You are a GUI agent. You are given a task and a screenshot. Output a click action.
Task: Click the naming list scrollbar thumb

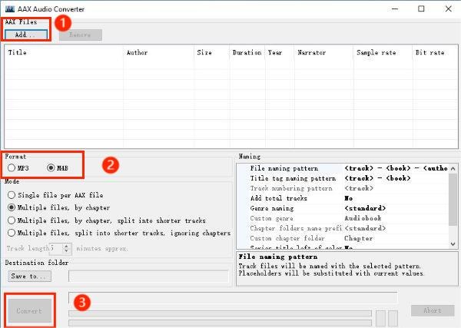(x=453, y=200)
